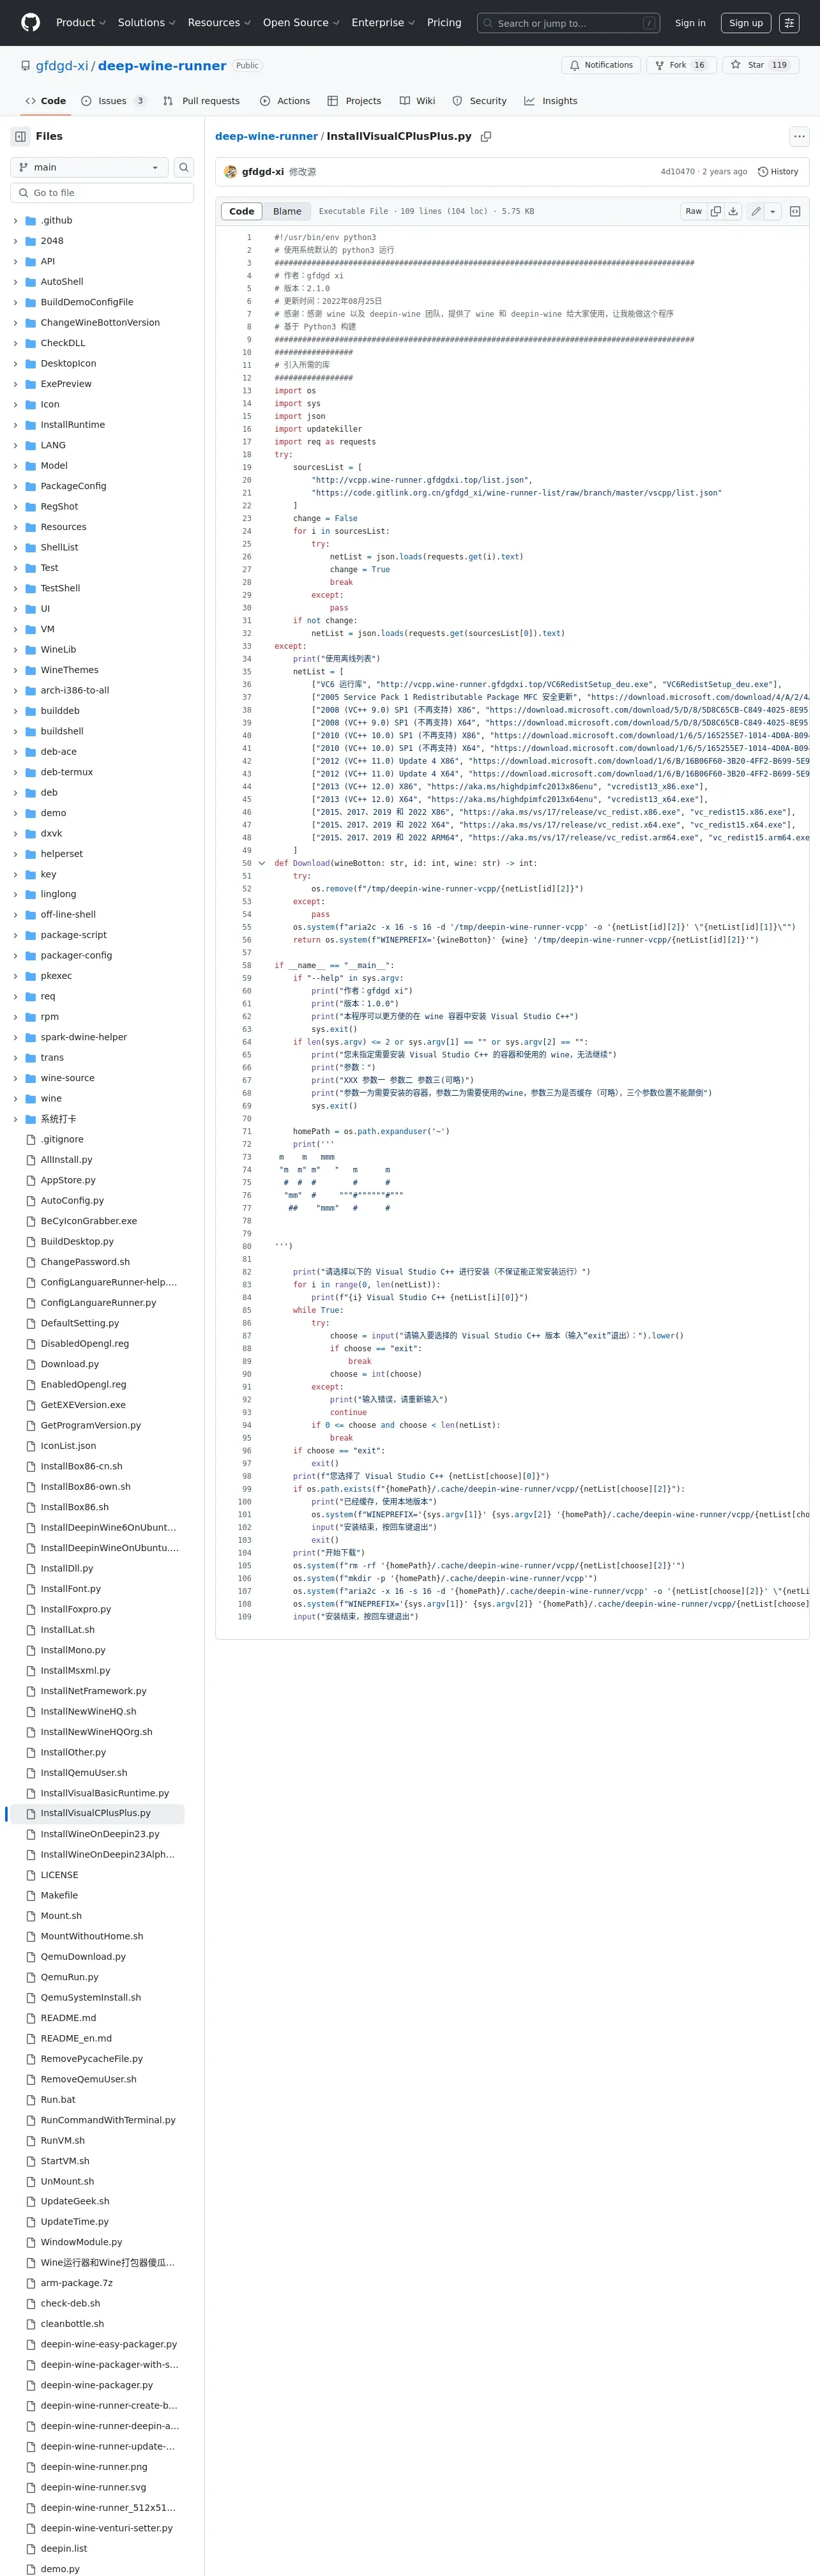This screenshot has width=820, height=2576.
Task: Focus the Search or jump to field
Action: (568, 22)
